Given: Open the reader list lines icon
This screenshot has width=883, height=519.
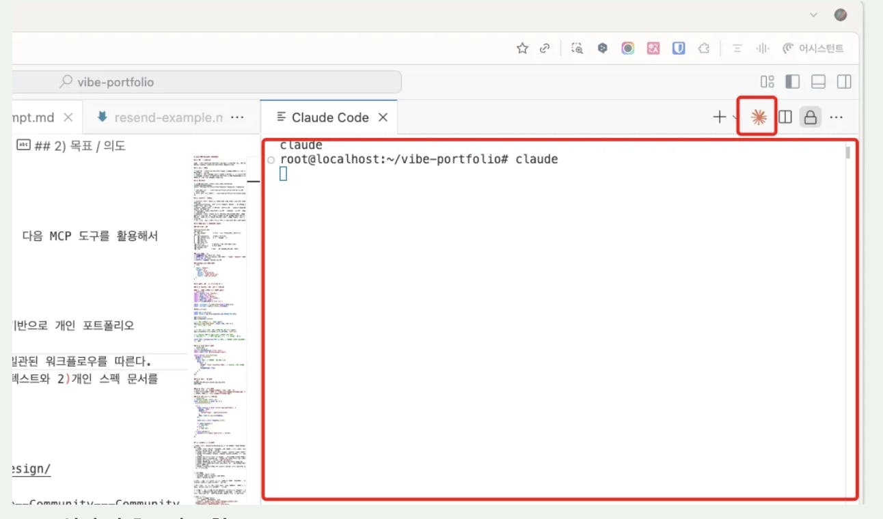Looking at the screenshot, I should 737,48.
